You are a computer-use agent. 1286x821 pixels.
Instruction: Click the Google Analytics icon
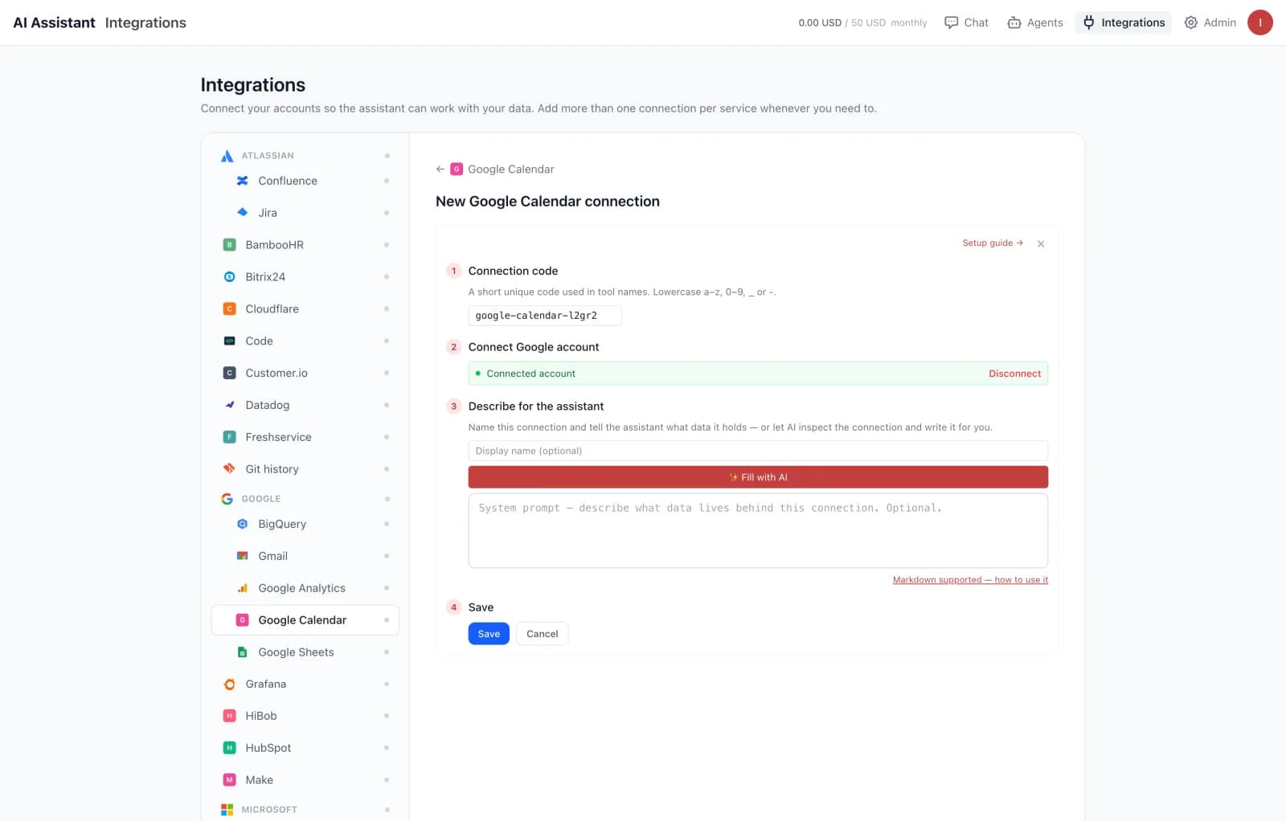[242, 588]
